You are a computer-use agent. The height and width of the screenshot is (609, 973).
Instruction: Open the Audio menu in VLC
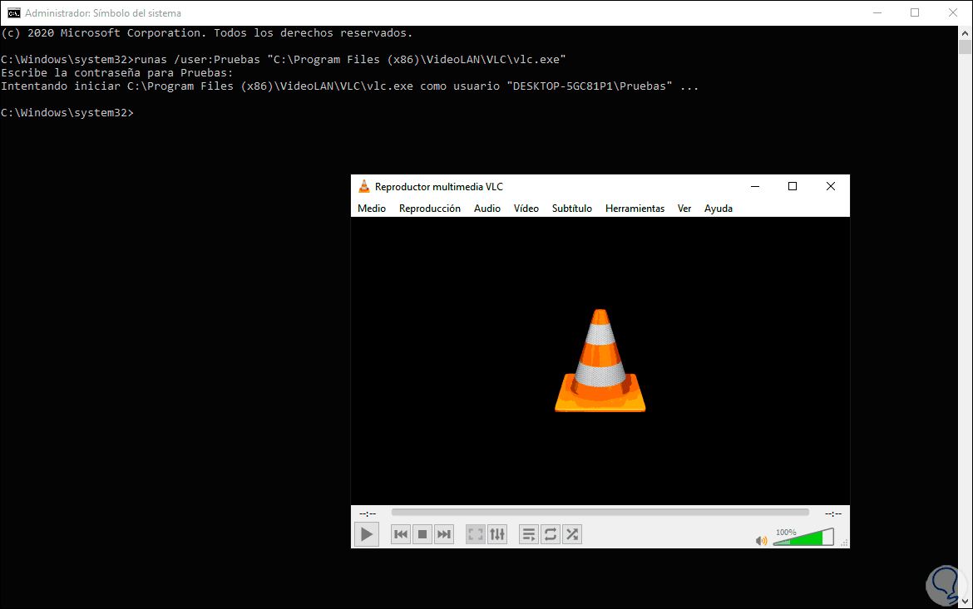point(487,209)
